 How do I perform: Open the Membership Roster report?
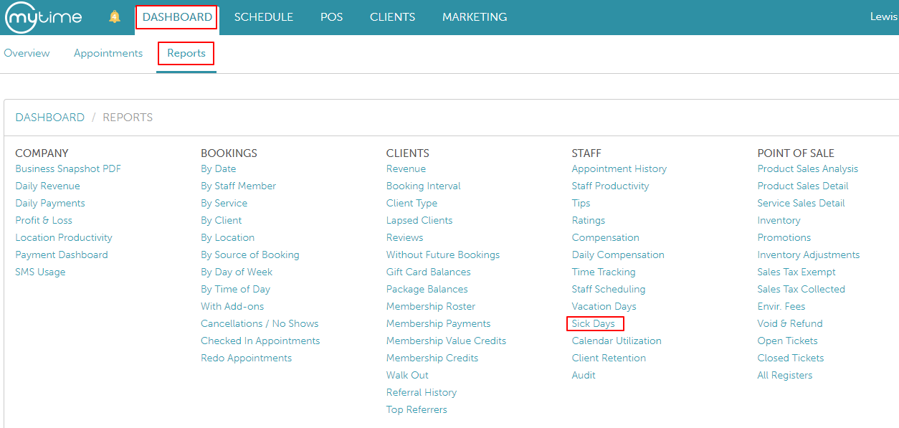431,307
